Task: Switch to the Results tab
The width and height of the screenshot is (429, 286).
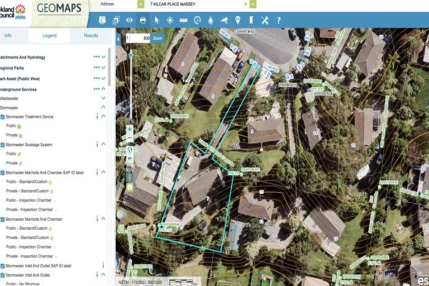Action: pyautogui.click(x=91, y=35)
